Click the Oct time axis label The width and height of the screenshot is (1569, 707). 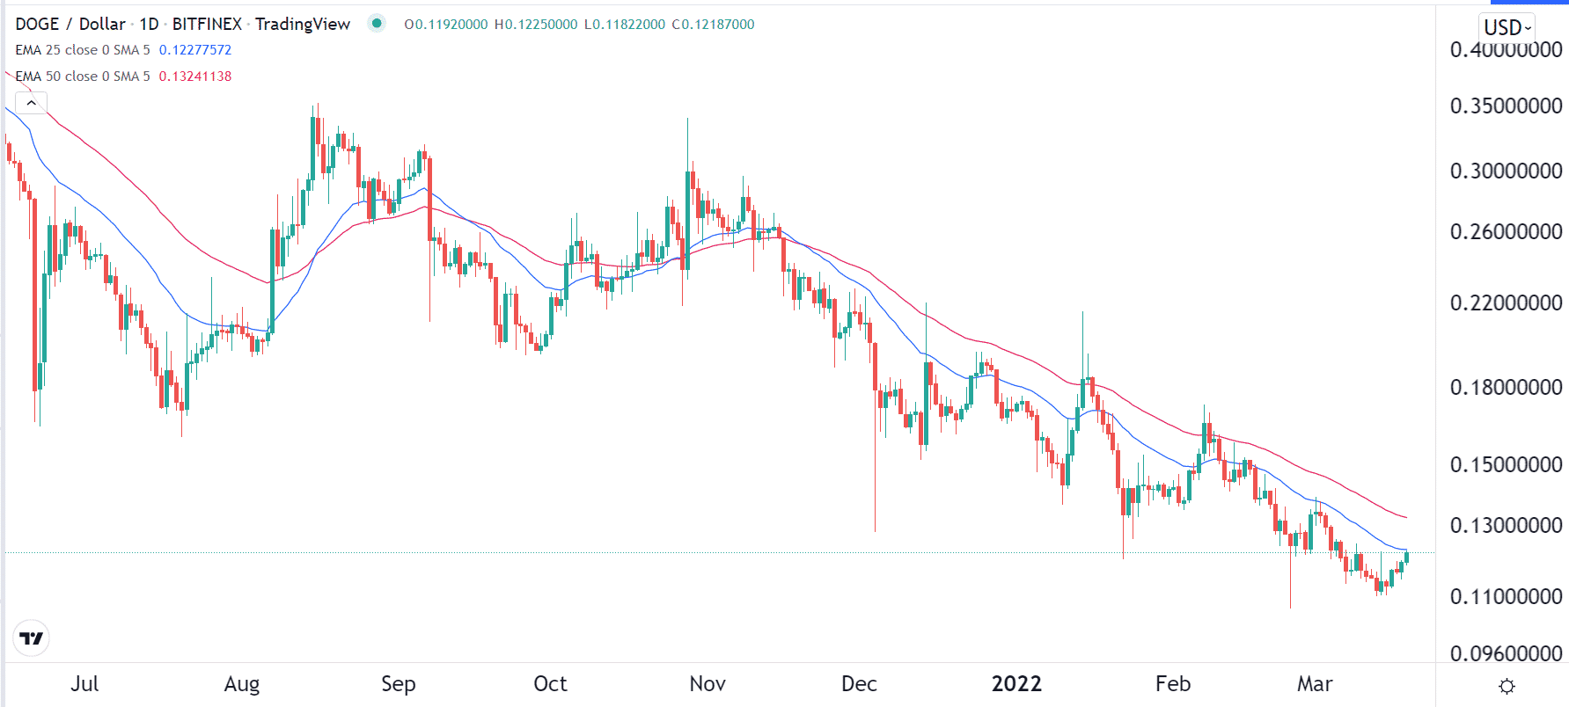551,684
